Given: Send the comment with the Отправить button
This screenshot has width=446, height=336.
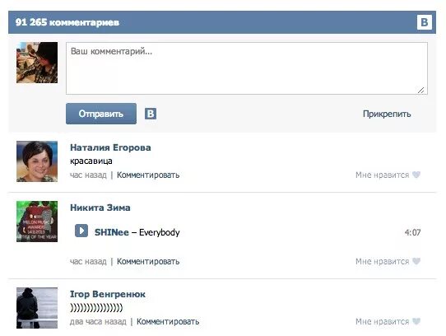Looking at the screenshot, I should coord(101,114).
